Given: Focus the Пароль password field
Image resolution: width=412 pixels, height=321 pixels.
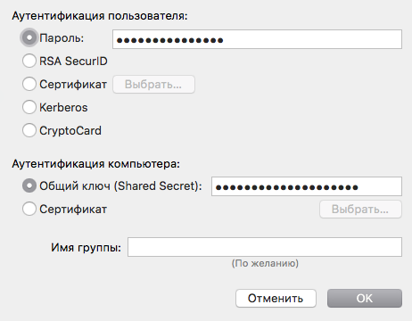Looking at the screenshot, I should point(257,39).
